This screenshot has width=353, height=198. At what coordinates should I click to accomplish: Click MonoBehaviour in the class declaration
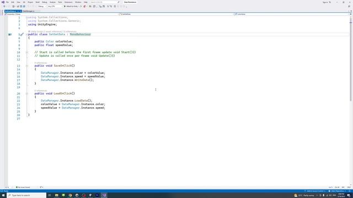[80, 34]
